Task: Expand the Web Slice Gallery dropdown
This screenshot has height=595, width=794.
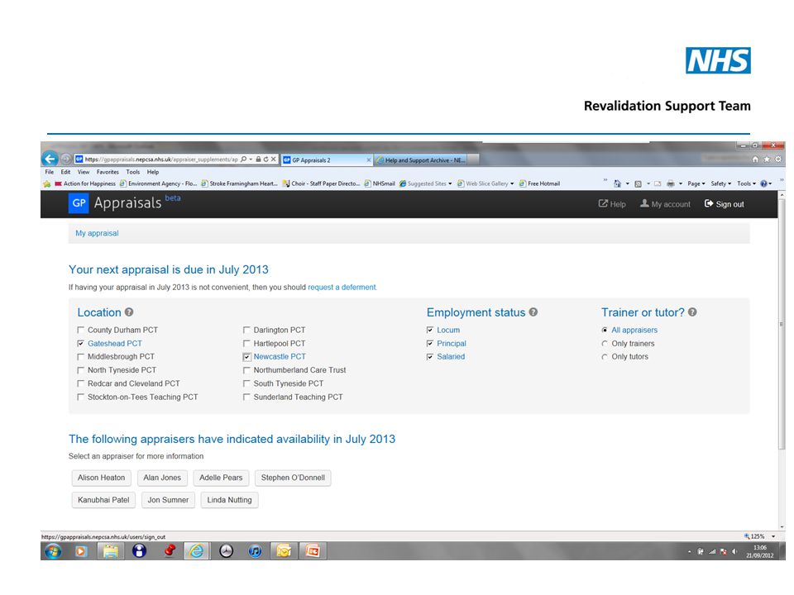Action: tap(512, 183)
